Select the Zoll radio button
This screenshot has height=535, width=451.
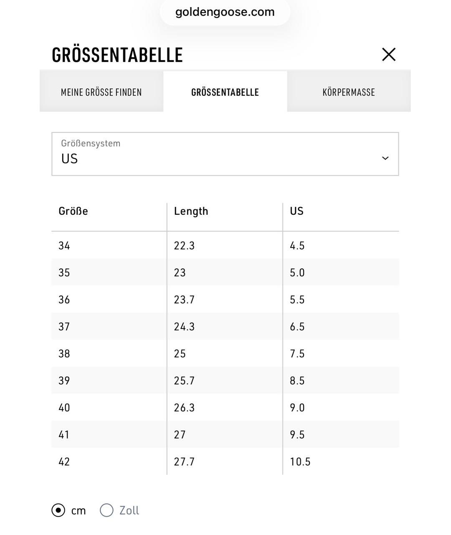coord(106,510)
